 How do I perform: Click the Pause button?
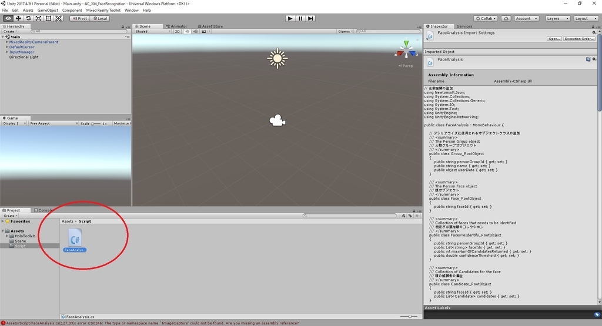pos(300,18)
